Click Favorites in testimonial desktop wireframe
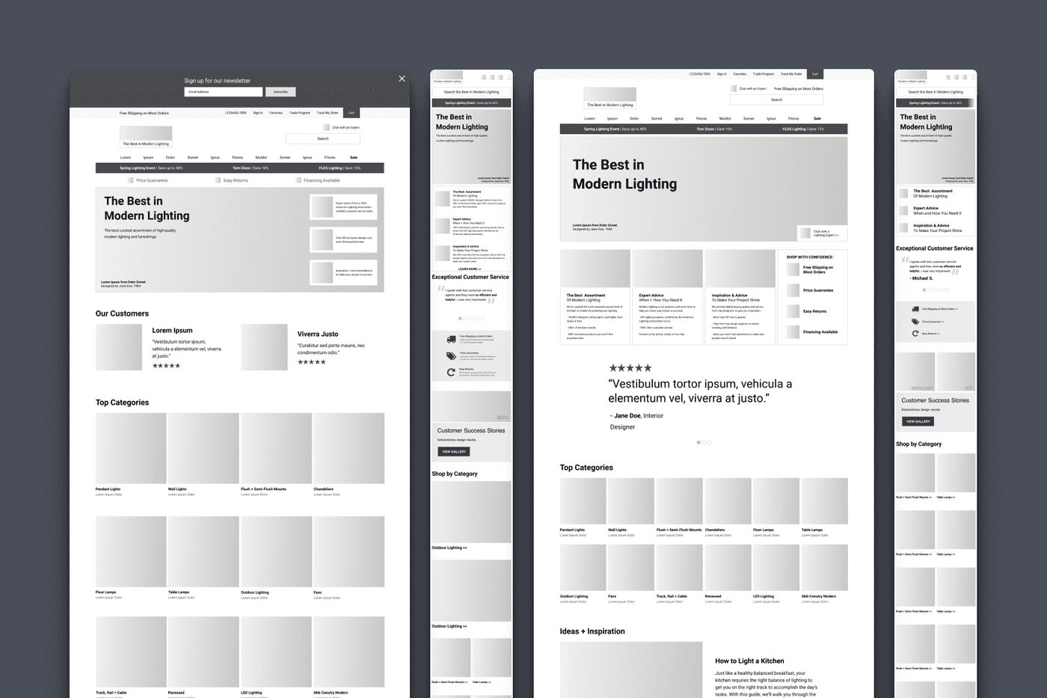The height and width of the screenshot is (698, 1047). click(x=740, y=74)
